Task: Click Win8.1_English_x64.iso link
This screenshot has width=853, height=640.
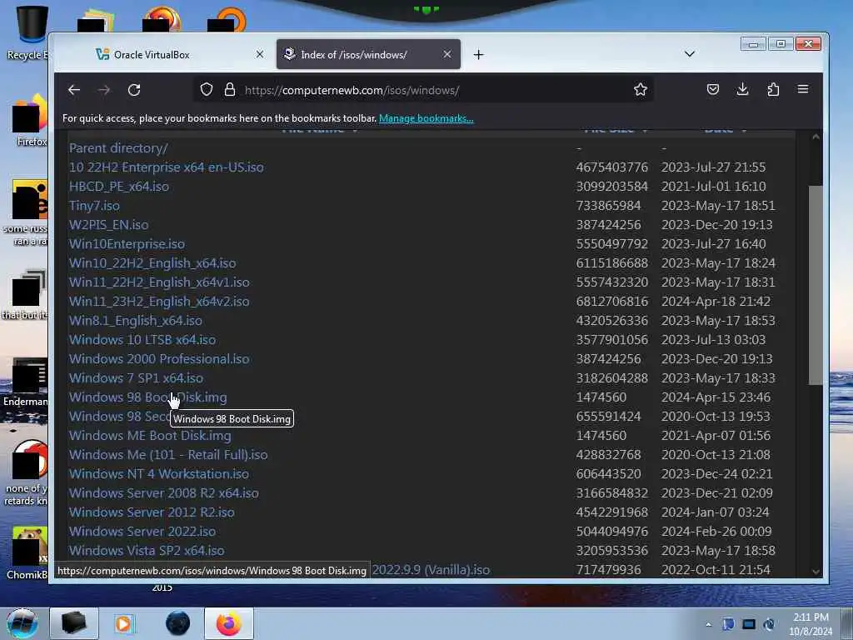Action: click(x=136, y=321)
